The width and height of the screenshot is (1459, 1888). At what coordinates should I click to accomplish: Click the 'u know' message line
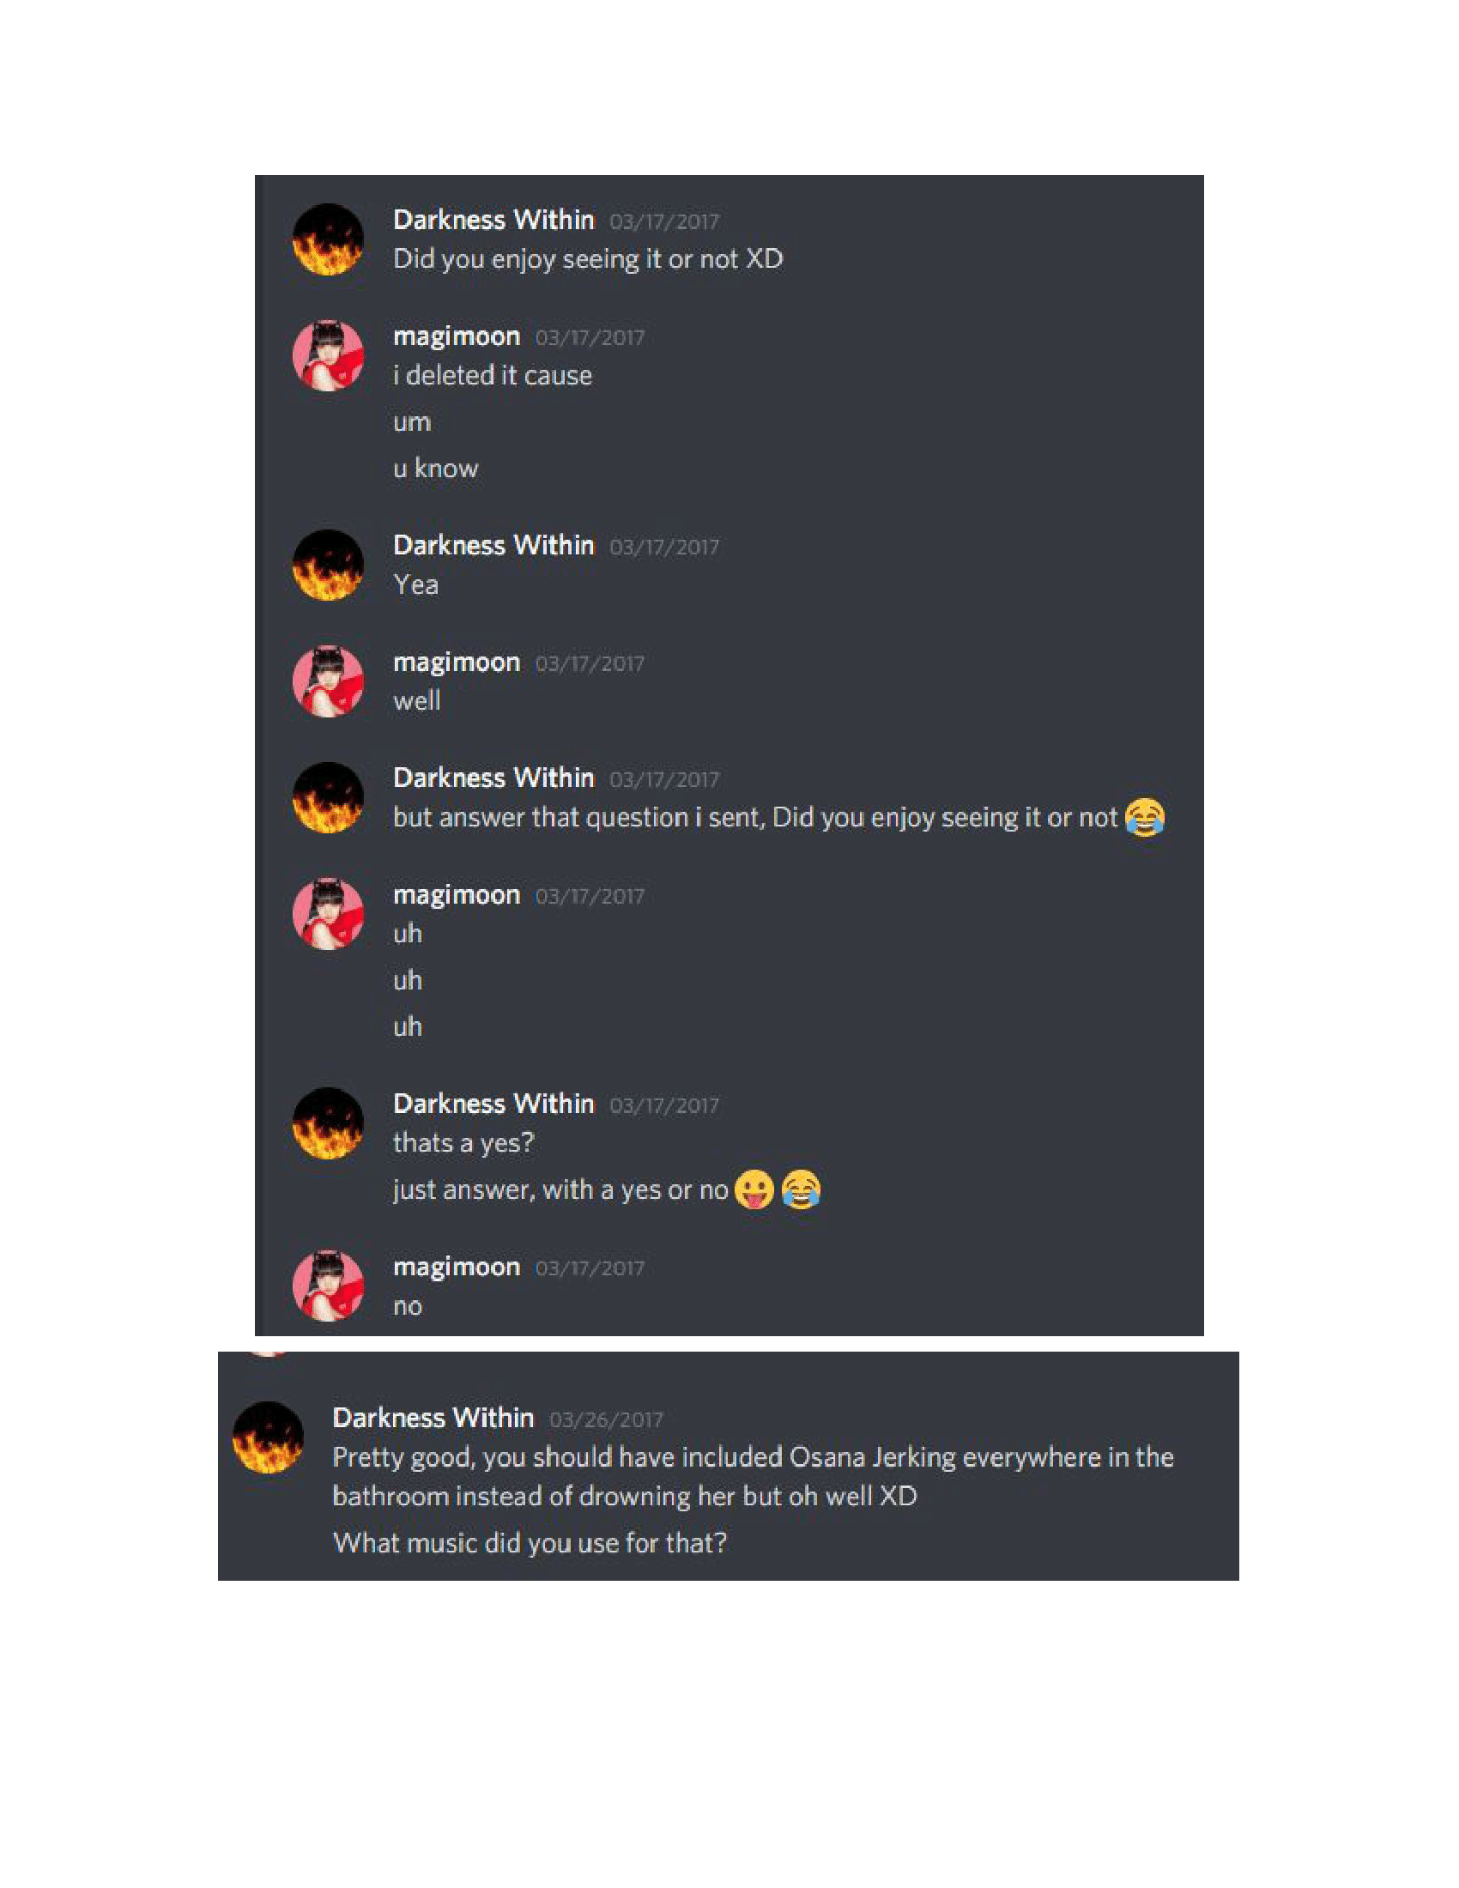[436, 469]
